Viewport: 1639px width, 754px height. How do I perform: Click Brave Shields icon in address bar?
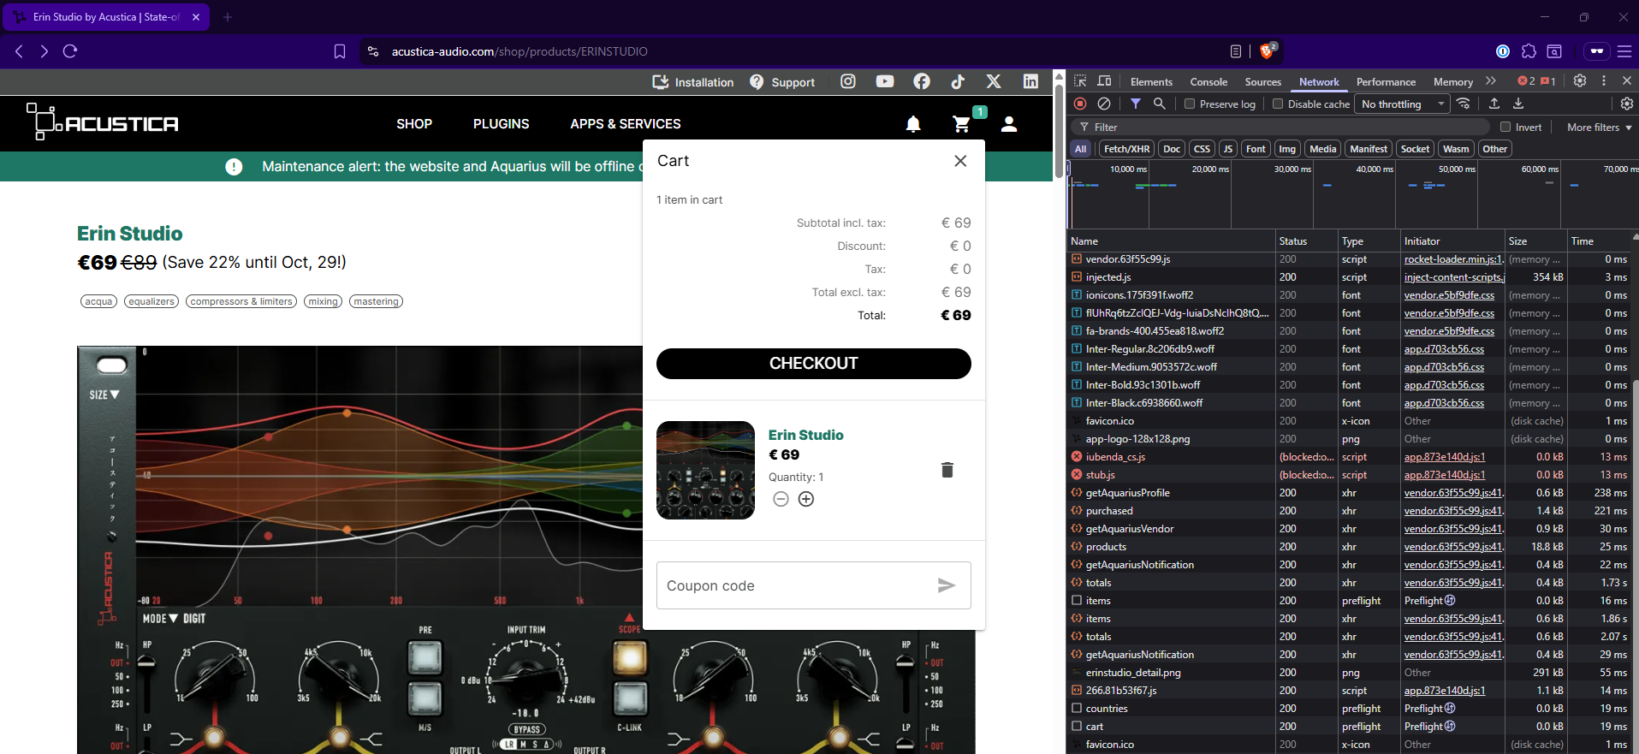1268,51
